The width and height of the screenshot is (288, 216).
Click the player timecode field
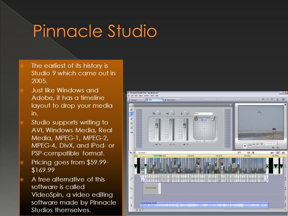click(270, 144)
